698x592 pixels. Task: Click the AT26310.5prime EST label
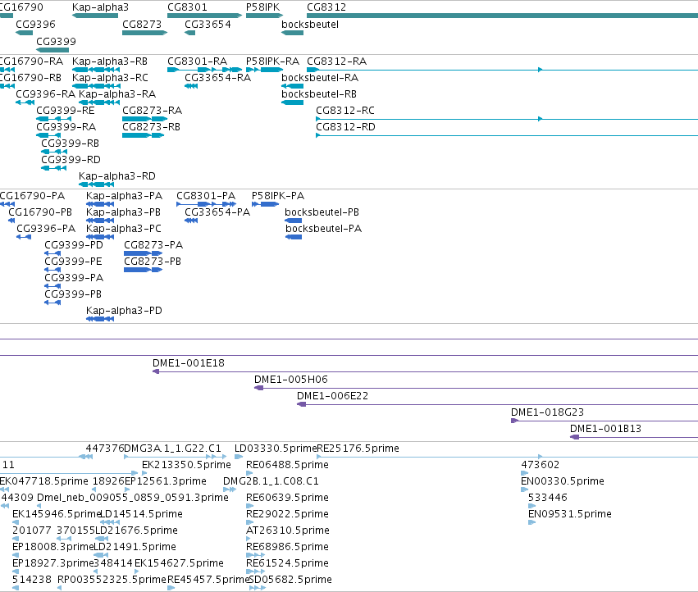288,531
